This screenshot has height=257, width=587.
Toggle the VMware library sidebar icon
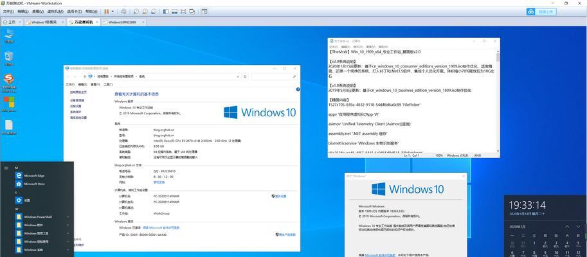pyautogui.click(x=166, y=12)
